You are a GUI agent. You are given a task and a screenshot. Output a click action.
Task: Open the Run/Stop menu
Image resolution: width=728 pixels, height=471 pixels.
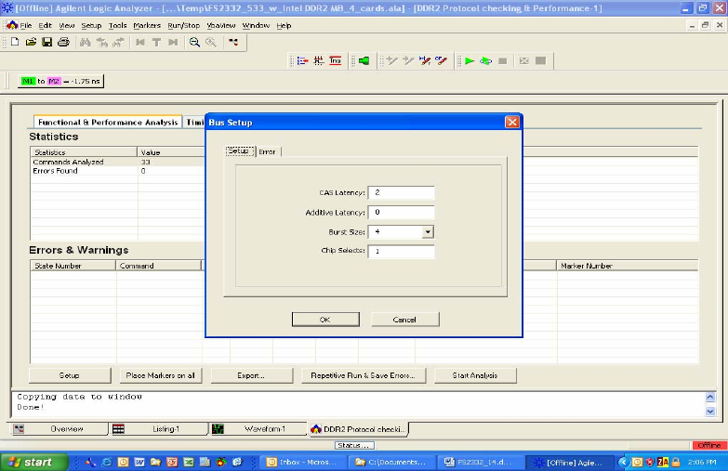pyautogui.click(x=183, y=25)
